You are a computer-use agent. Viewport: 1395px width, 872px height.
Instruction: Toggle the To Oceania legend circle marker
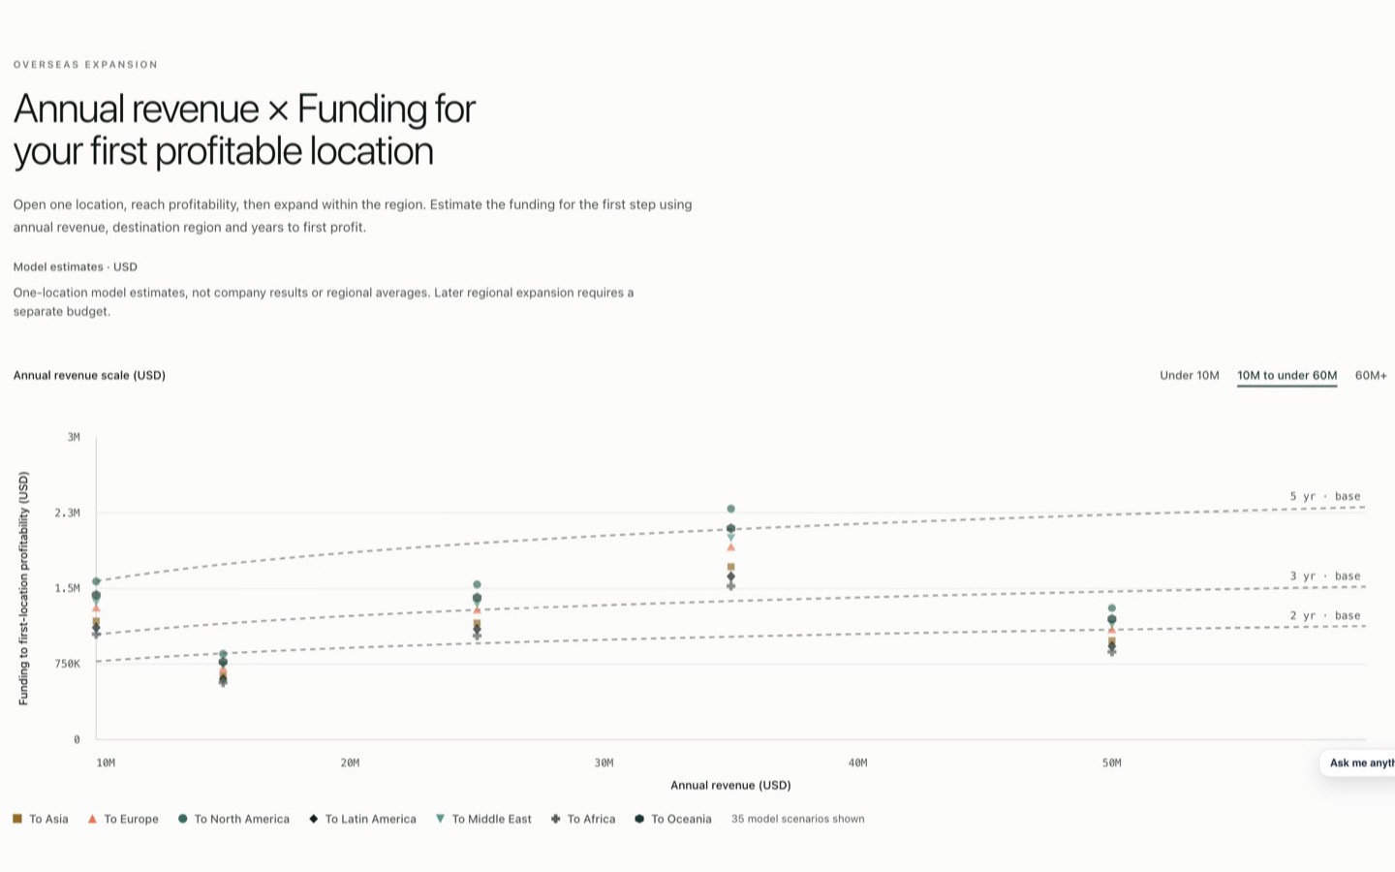click(639, 819)
